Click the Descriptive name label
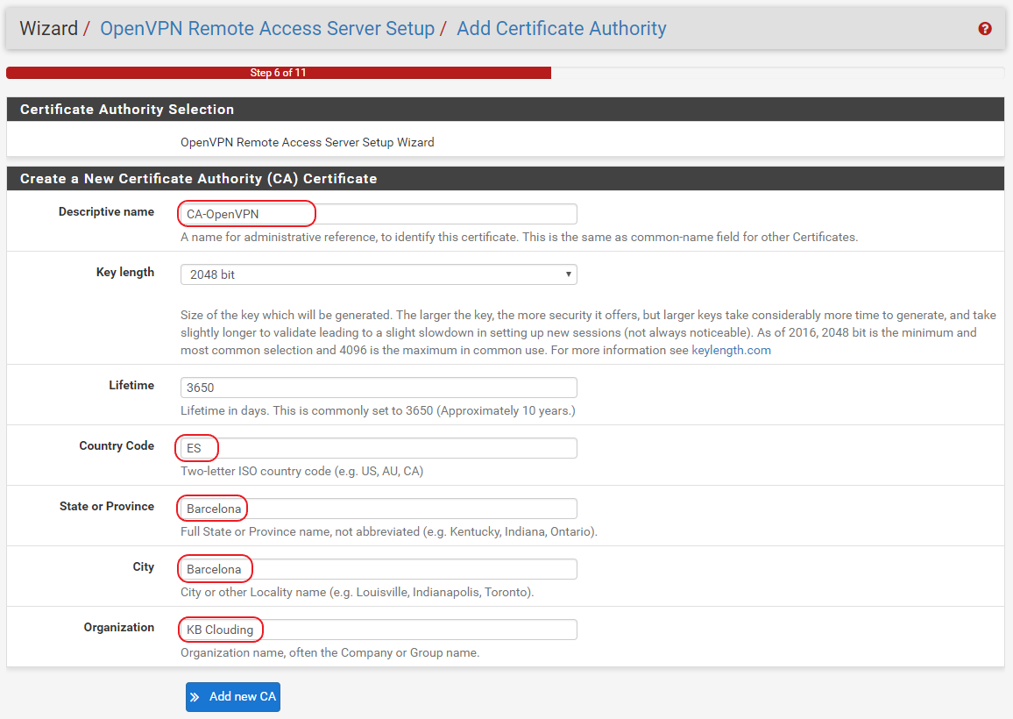Screen dimensions: 1013x719 [x=106, y=211]
